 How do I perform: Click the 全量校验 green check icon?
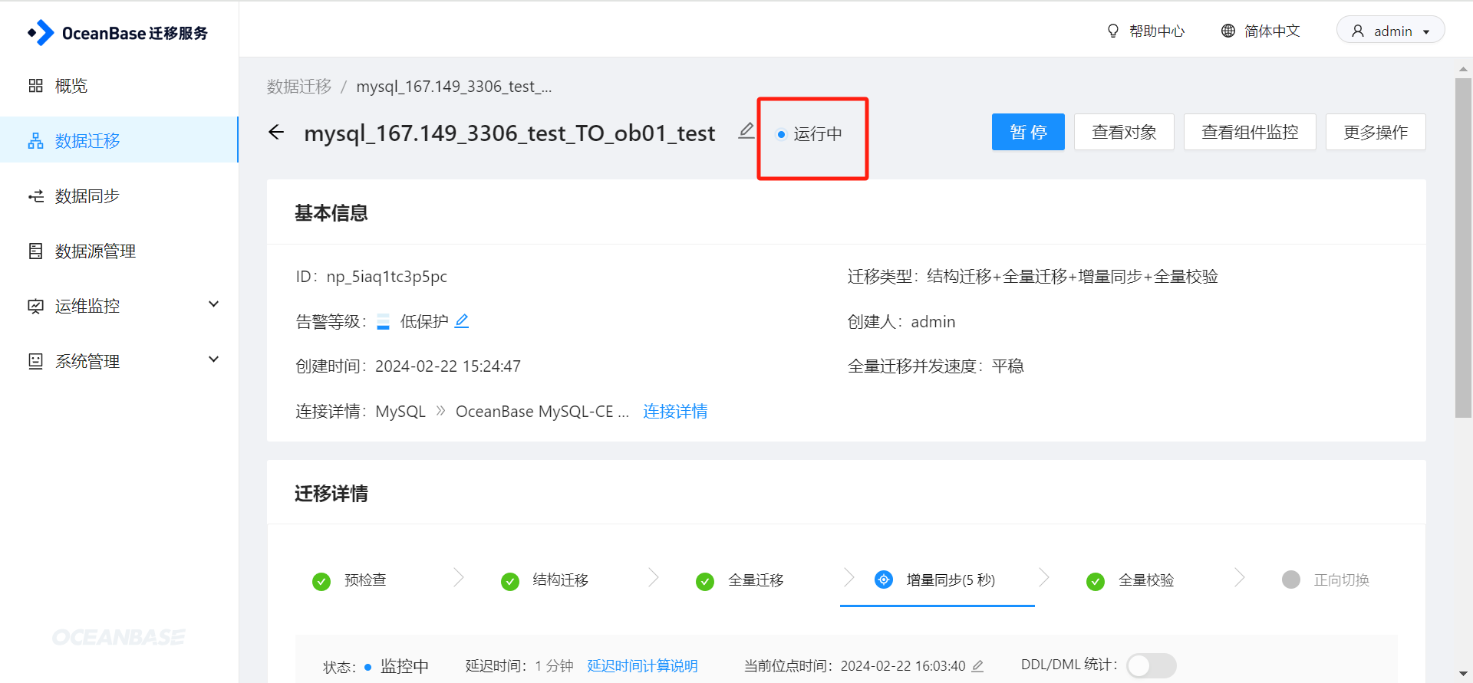click(x=1096, y=581)
